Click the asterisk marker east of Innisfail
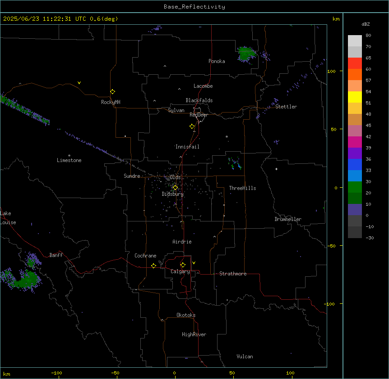 (x=227, y=136)
